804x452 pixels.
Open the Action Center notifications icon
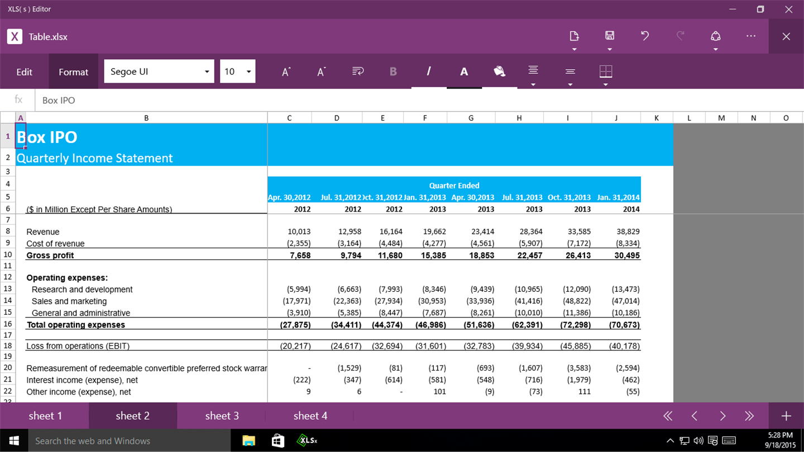(x=713, y=441)
